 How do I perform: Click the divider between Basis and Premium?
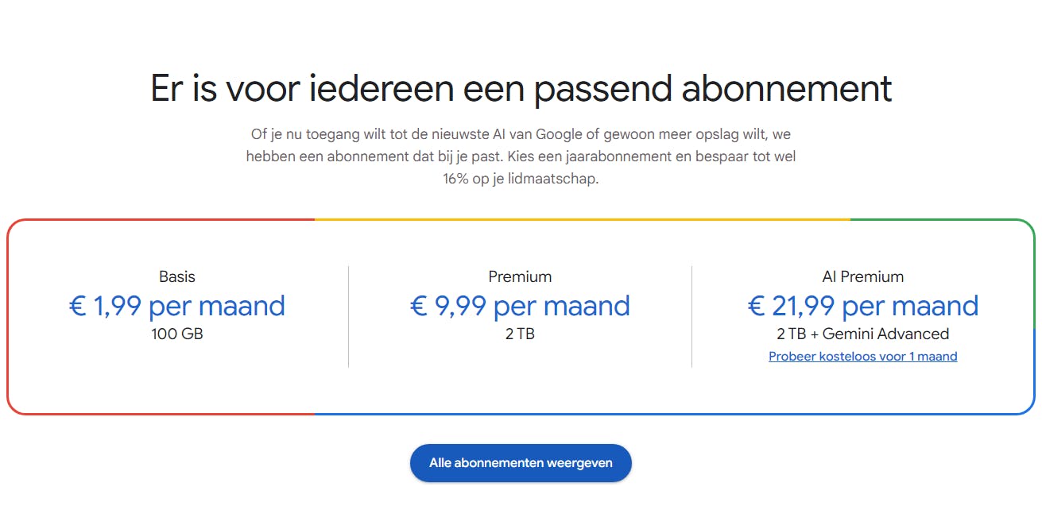pos(348,316)
